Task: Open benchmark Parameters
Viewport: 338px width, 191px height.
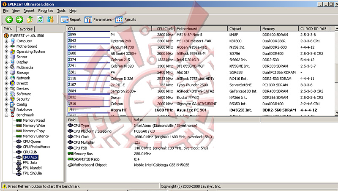Action: coord(98,19)
